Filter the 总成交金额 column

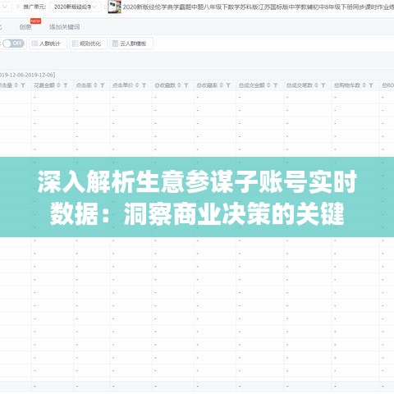pyautogui.click(x=276, y=85)
